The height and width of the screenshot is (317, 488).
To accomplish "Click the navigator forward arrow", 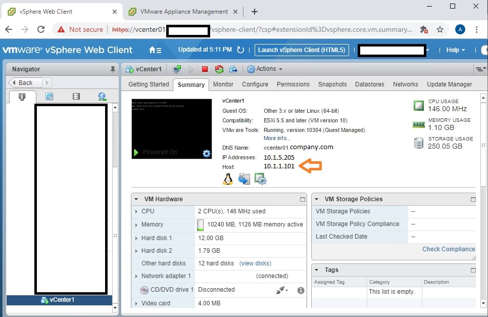I will [47, 83].
